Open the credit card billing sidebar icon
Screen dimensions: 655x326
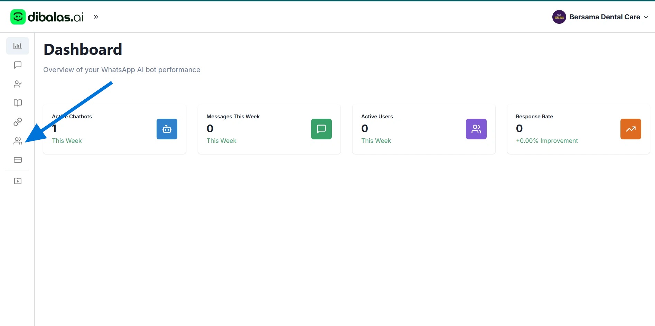[x=18, y=160]
